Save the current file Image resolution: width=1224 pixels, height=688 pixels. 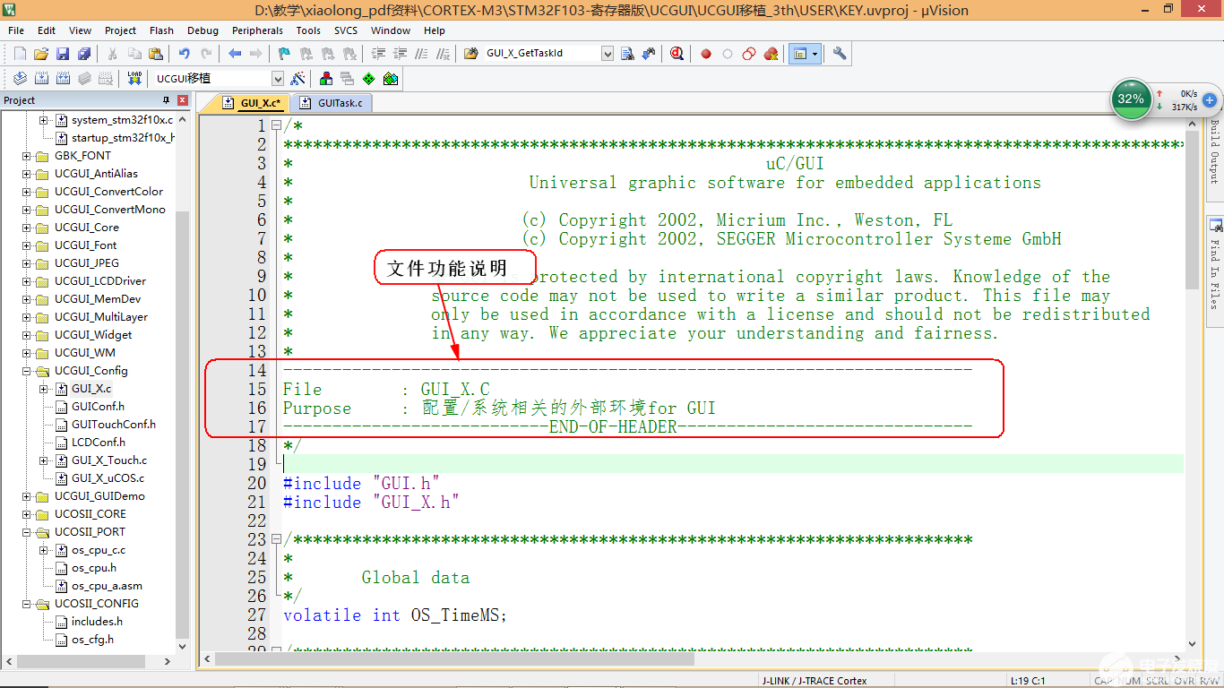[x=63, y=54]
